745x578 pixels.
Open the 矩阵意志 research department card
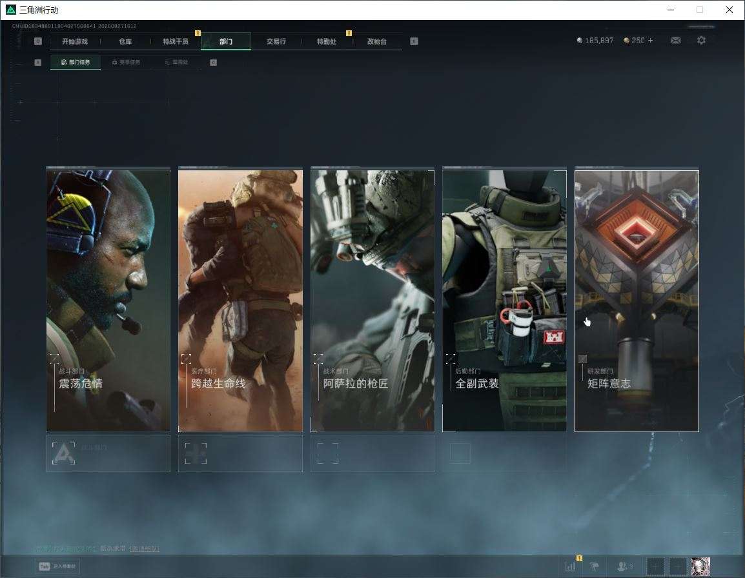(x=637, y=301)
